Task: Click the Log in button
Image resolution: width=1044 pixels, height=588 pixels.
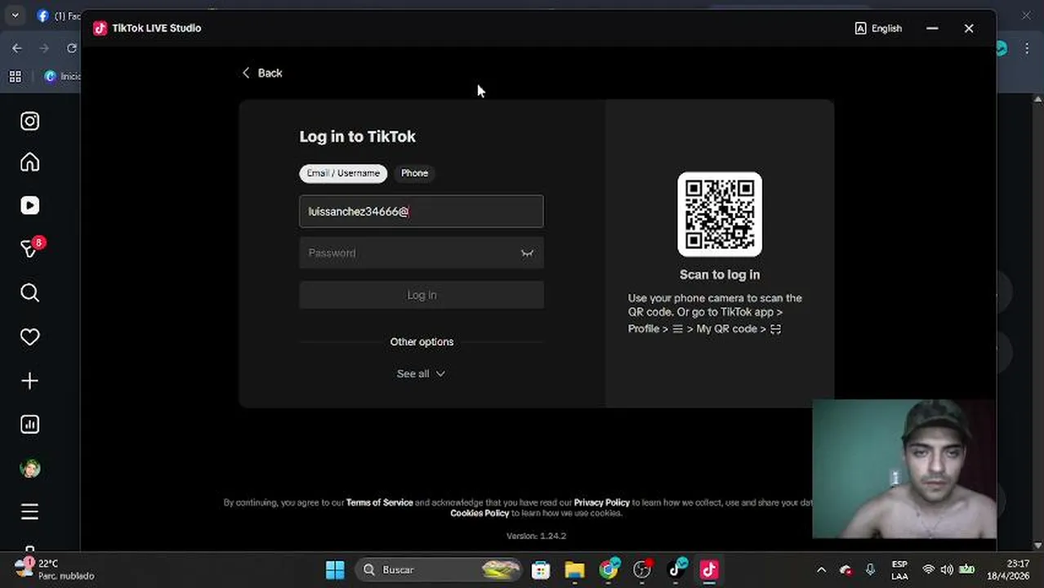Action: [x=422, y=295]
